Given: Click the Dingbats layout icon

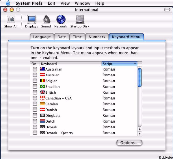Looking at the screenshot, I should coord(42,115).
